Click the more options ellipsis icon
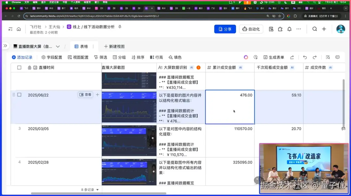 click(x=299, y=29)
